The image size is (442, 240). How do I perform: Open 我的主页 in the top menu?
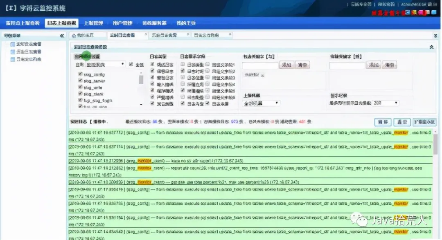186,23
